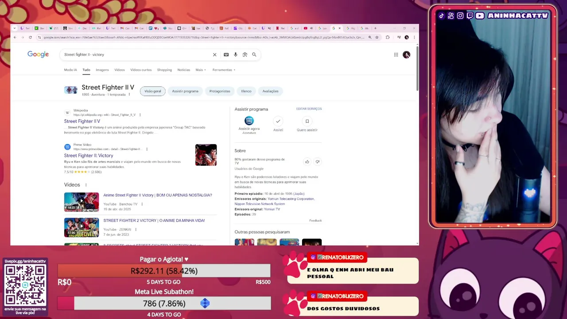
Task: Open the Nippon Television Network System link
Action: coord(260,204)
